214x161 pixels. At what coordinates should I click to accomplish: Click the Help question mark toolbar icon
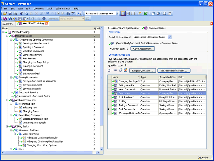79,13
